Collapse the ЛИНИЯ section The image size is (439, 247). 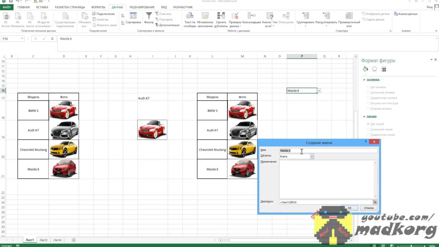coord(364,117)
